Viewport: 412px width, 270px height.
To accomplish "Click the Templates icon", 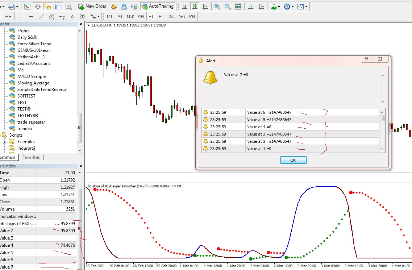I will click(x=301, y=6).
